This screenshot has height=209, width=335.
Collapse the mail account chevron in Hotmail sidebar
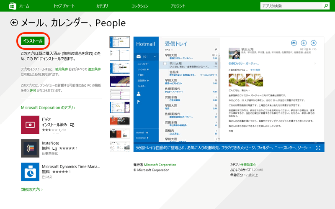tap(155, 56)
